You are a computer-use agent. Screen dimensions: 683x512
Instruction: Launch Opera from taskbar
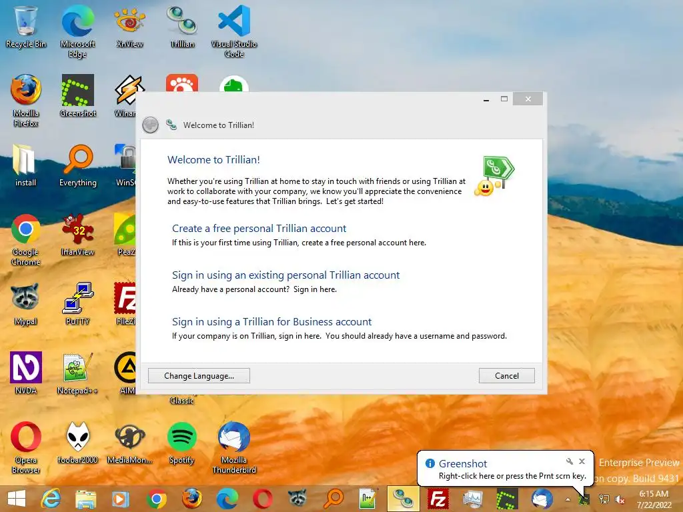pos(262,499)
